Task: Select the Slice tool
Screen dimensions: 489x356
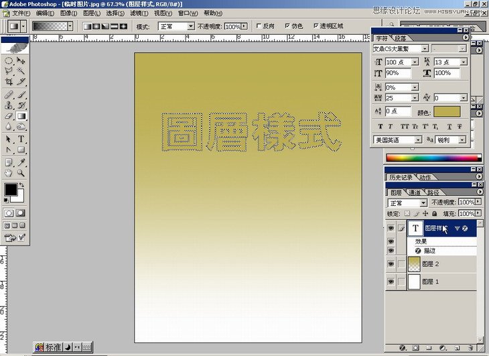Action: [21, 81]
